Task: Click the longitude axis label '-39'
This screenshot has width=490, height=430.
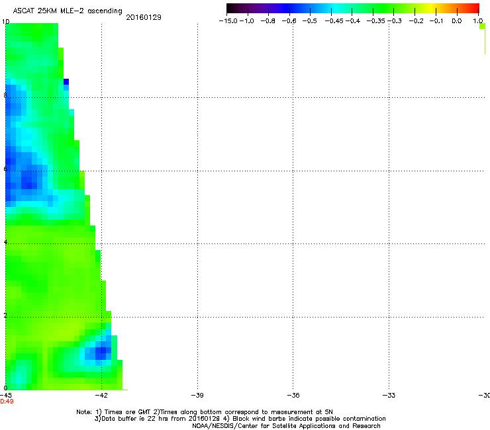Action: (197, 396)
